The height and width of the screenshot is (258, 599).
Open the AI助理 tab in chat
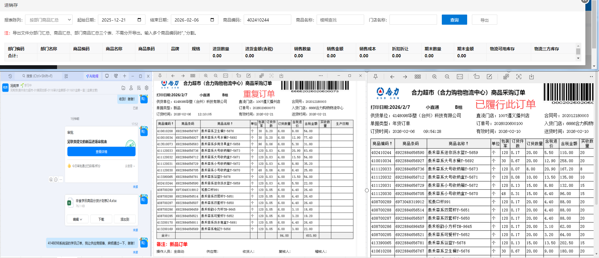[92, 76]
